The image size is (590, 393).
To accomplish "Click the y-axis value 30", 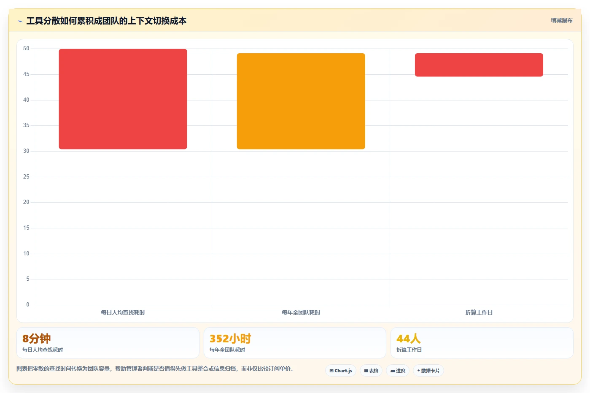I will [x=26, y=151].
